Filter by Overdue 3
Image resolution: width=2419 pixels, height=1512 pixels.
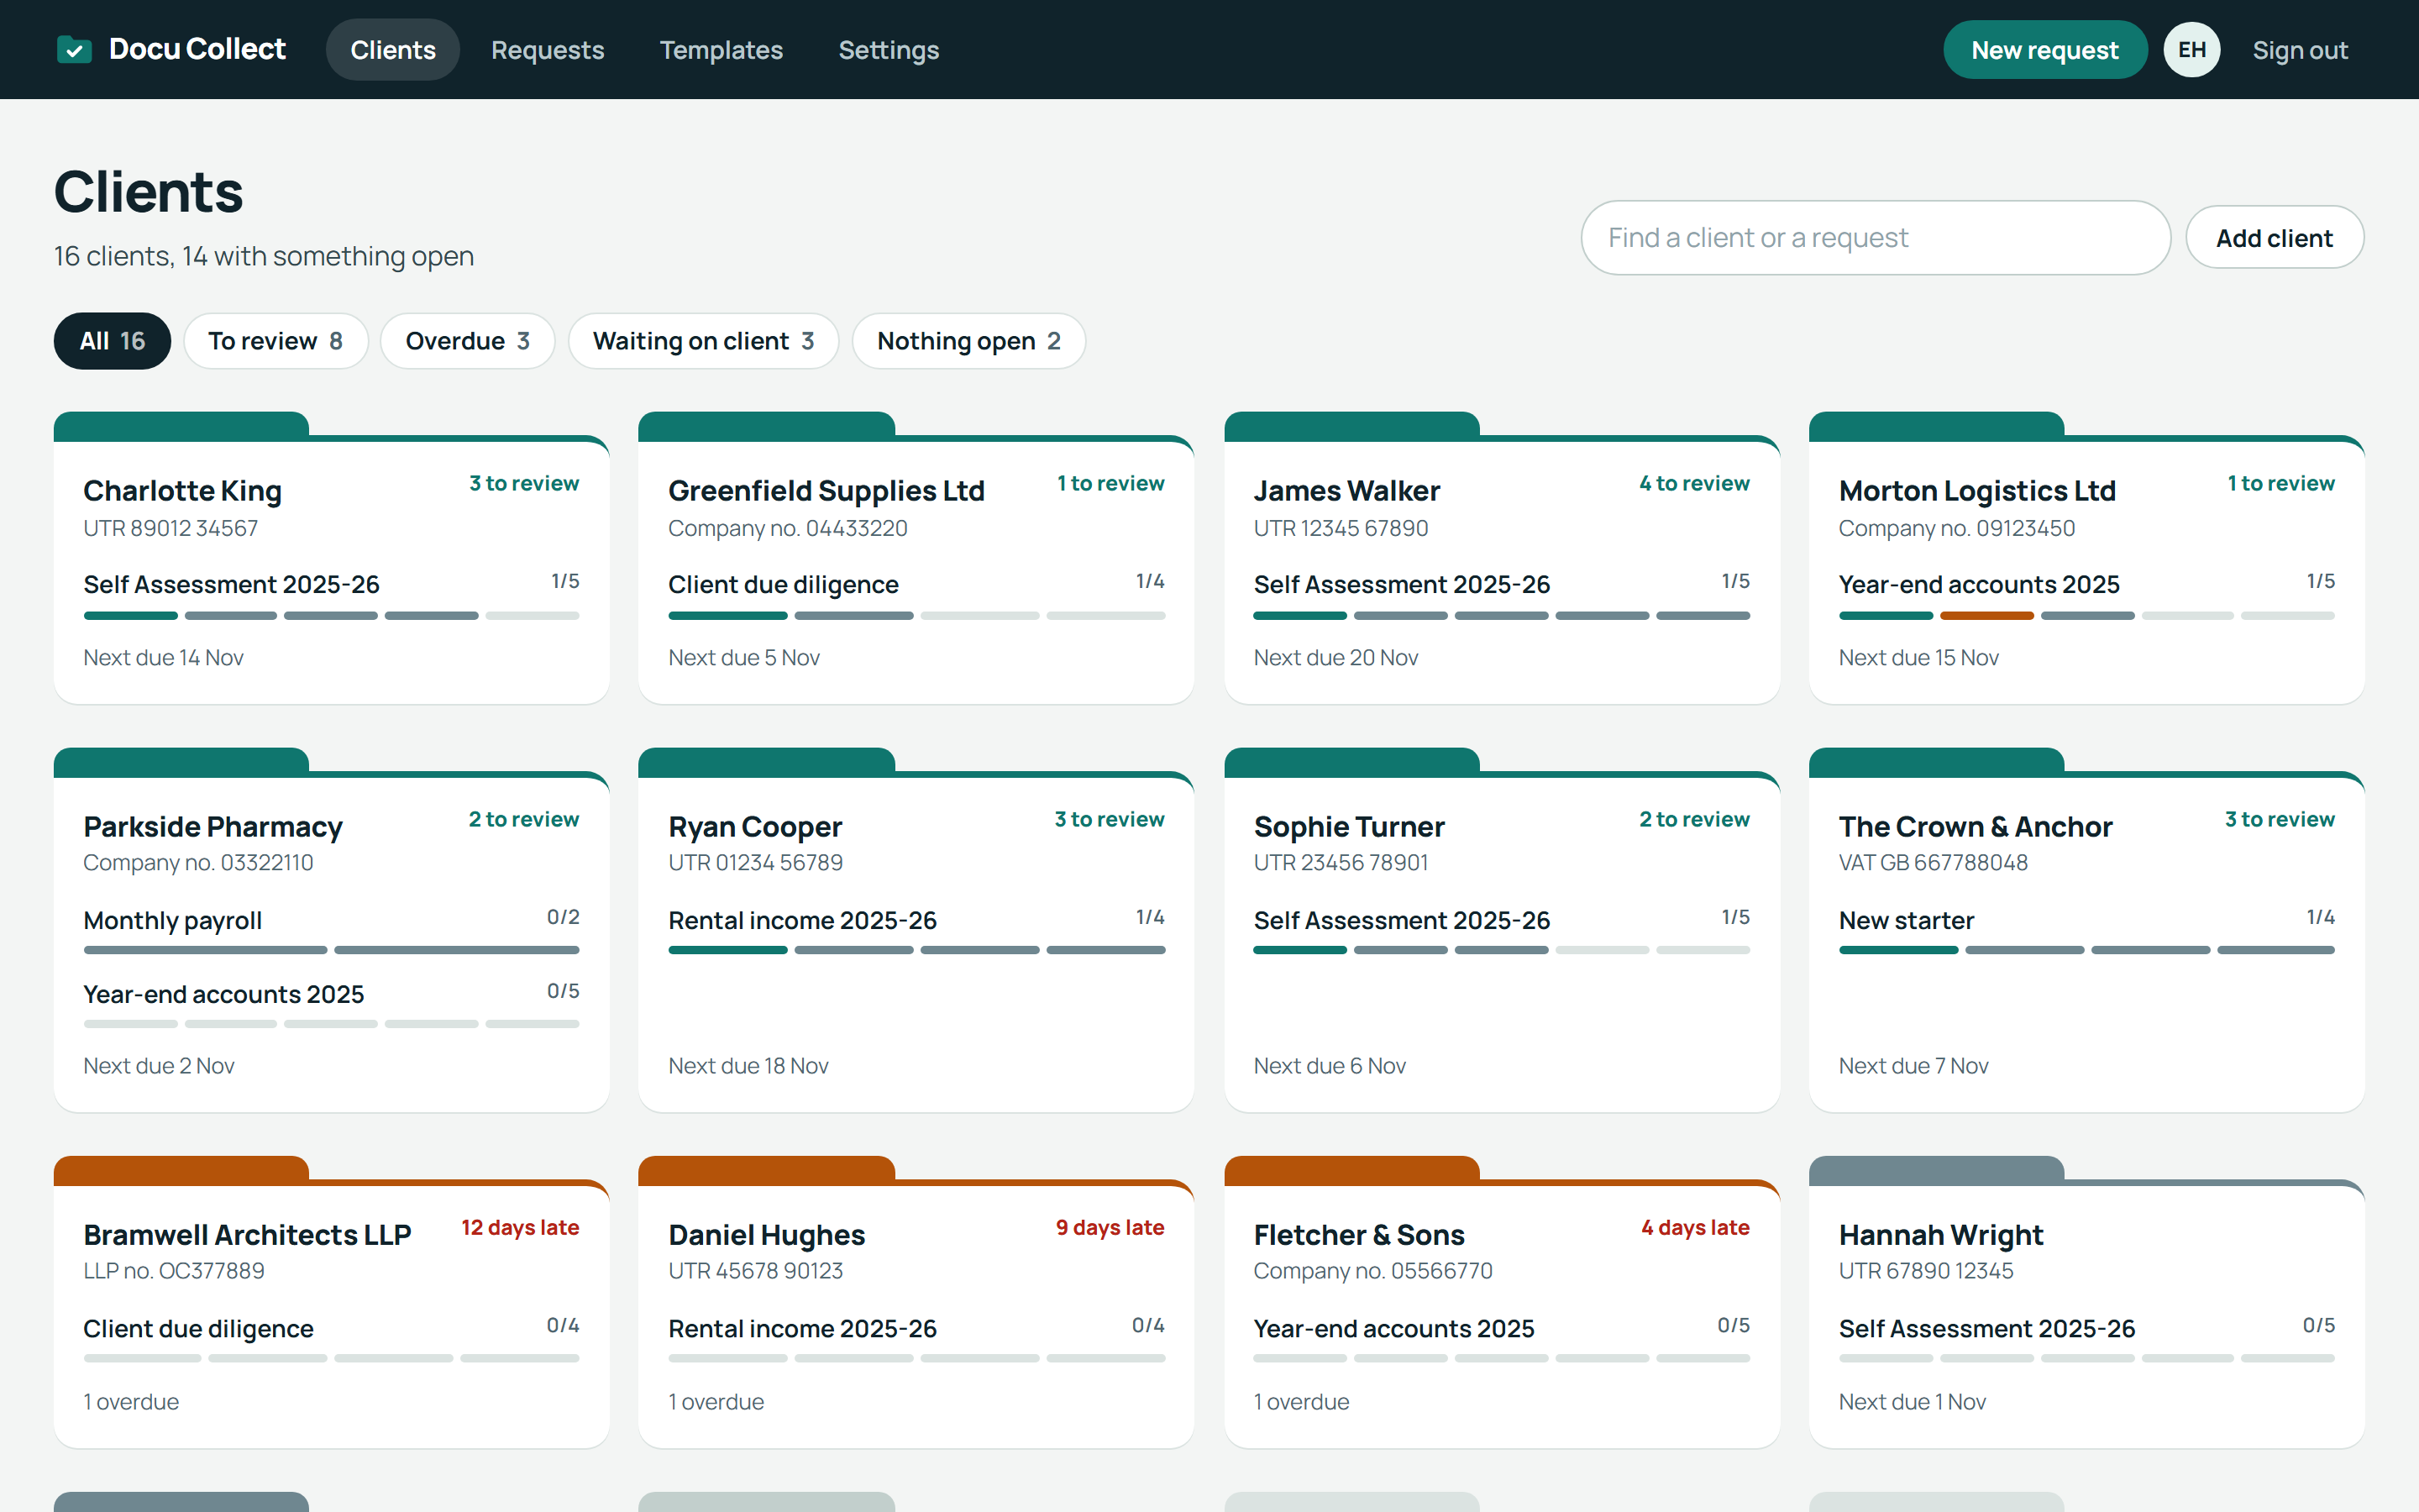coord(467,341)
